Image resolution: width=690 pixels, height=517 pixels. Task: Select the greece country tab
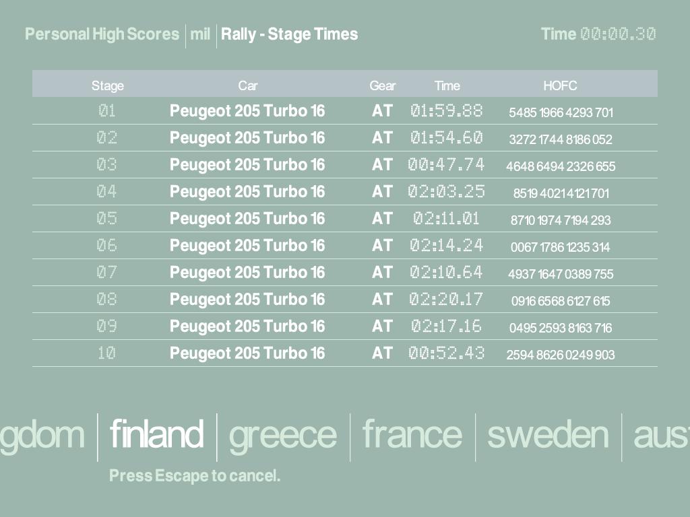282,436
